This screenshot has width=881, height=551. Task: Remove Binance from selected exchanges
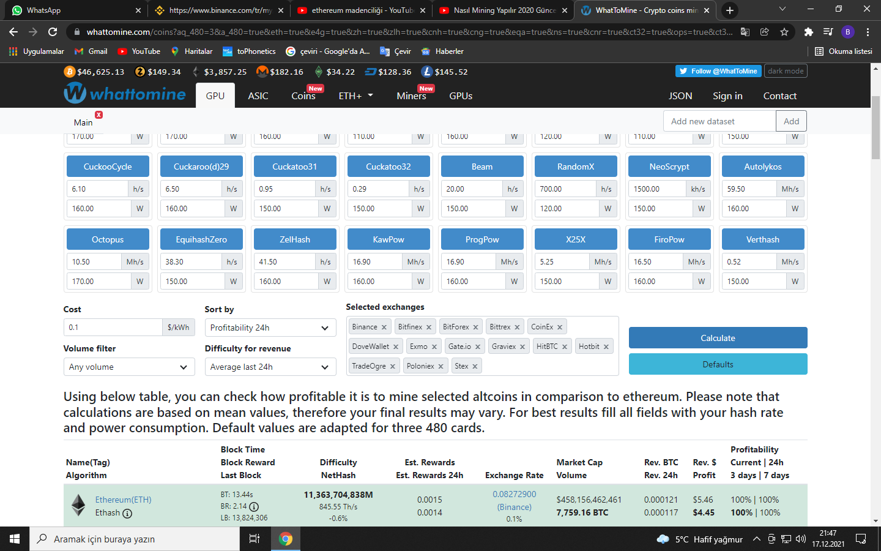pyautogui.click(x=384, y=327)
